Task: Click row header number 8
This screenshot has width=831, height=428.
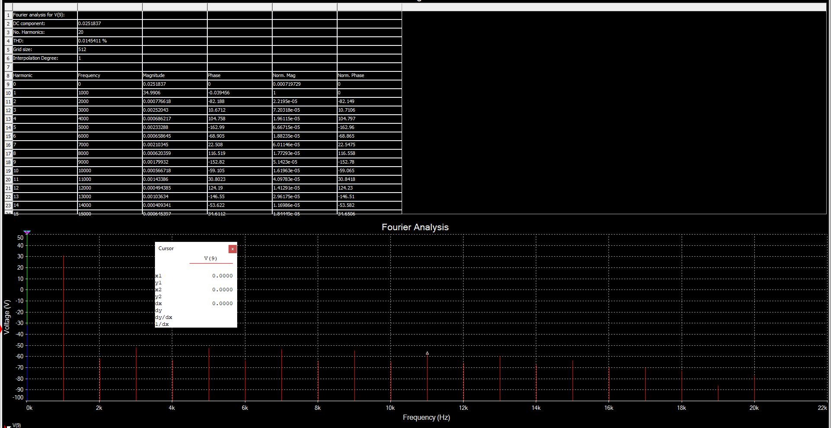Action: click(8, 76)
